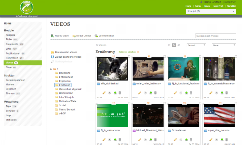Check the fit_tv_functional_food card checkbox
The width and height of the screenshot is (242, 145).
point(200,57)
